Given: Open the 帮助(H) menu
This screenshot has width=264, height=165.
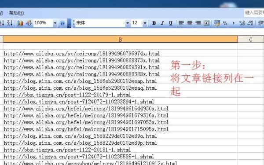Looking at the screenshot, I should (x=16, y=13).
